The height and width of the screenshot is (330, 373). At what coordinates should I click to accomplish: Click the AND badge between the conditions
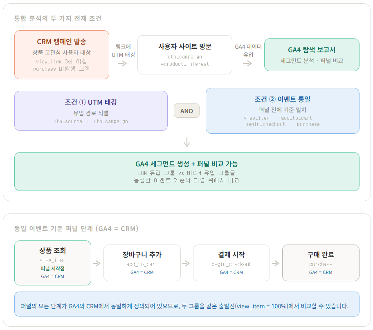(186, 111)
